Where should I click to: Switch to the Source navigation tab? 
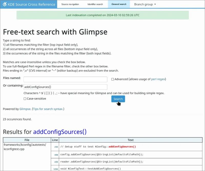tap(70, 4)
